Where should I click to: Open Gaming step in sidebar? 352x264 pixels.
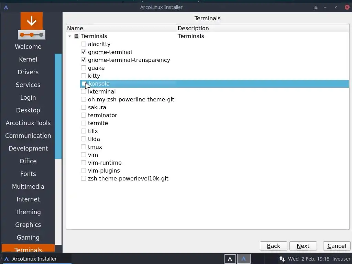pos(28,238)
